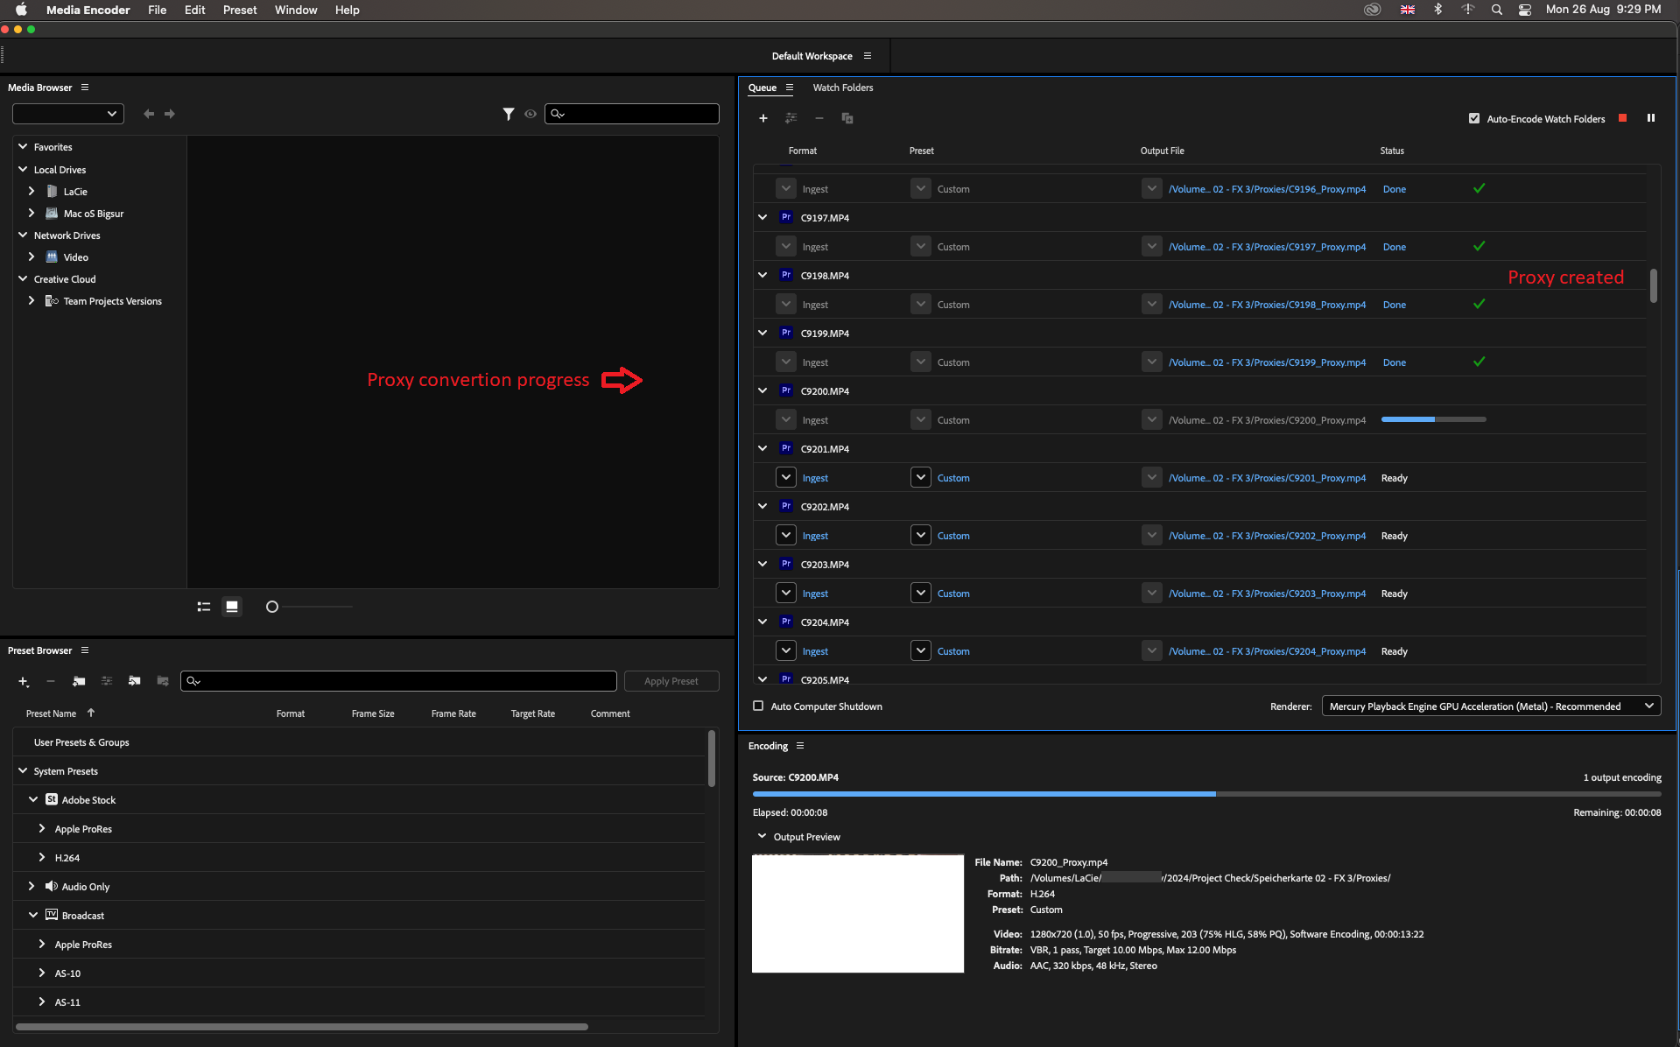Switch to Watch Folders tab
The width and height of the screenshot is (1680, 1047).
click(x=842, y=88)
